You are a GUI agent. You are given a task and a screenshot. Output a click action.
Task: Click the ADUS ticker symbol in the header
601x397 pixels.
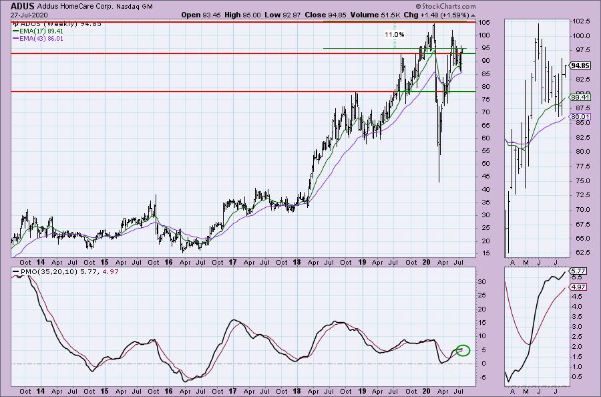[22, 6]
